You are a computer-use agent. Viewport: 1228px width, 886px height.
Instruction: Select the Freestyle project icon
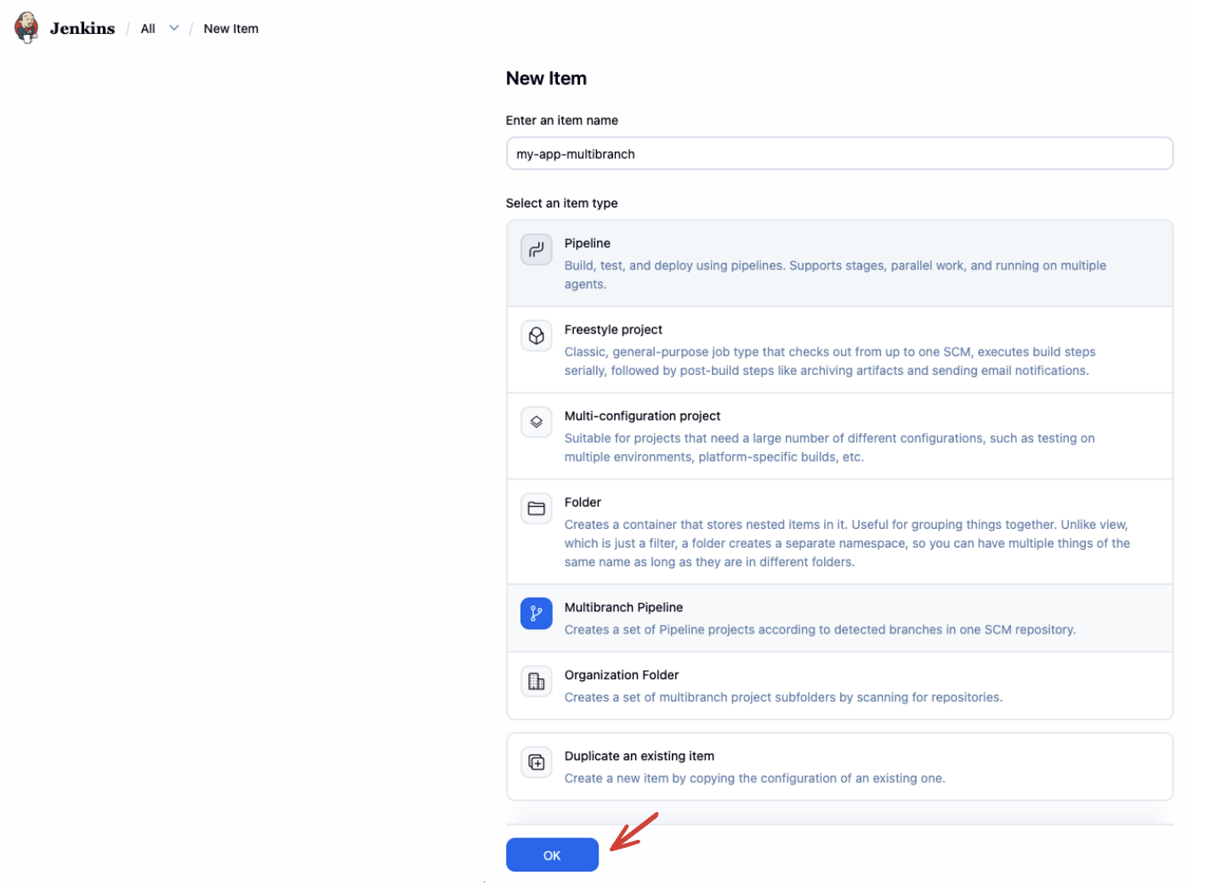[x=536, y=336]
